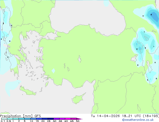Choose the 30 to 35 mm purple swatch

coord(56,119)
